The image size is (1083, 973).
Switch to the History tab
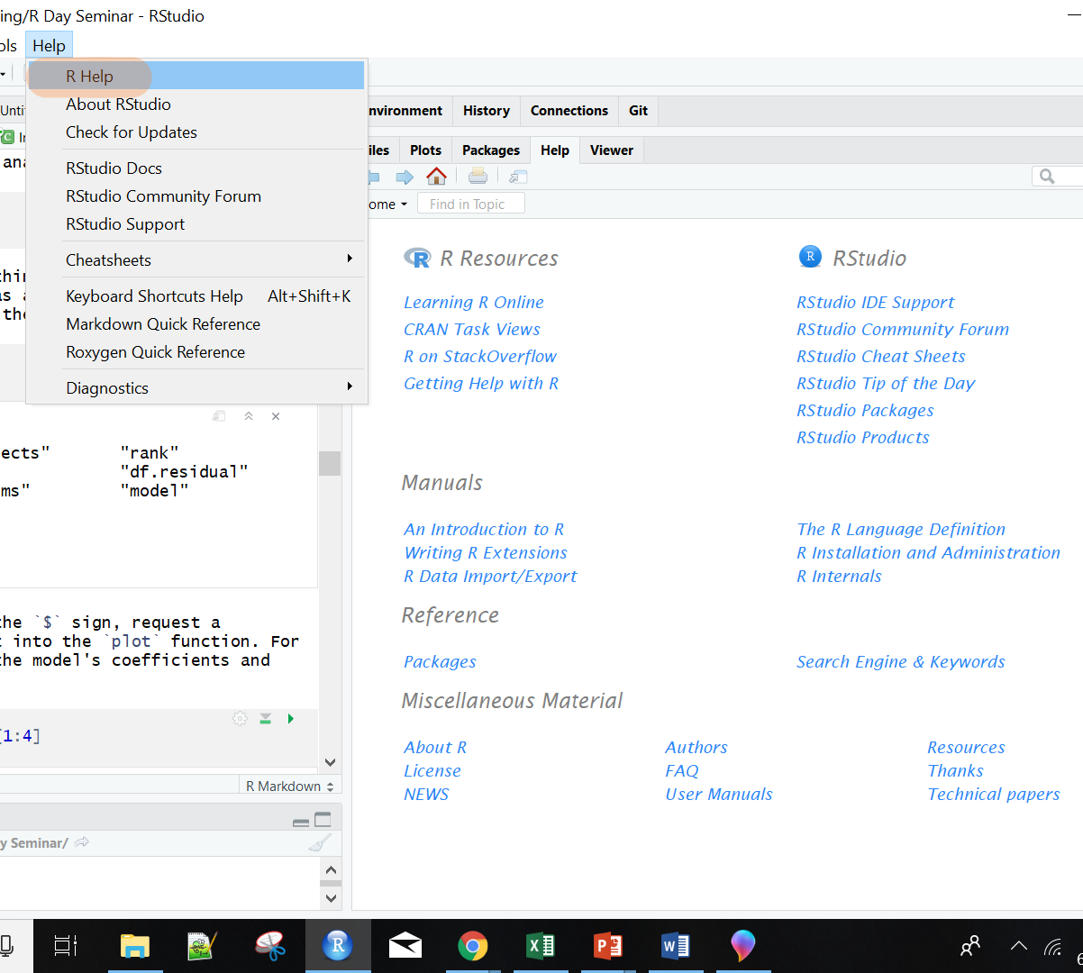point(487,110)
